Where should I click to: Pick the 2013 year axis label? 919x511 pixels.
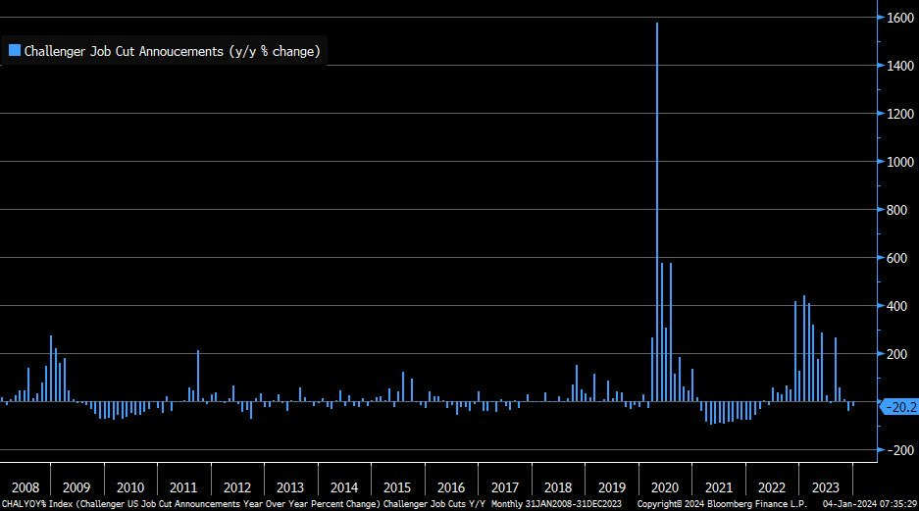[x=290, y=487]
